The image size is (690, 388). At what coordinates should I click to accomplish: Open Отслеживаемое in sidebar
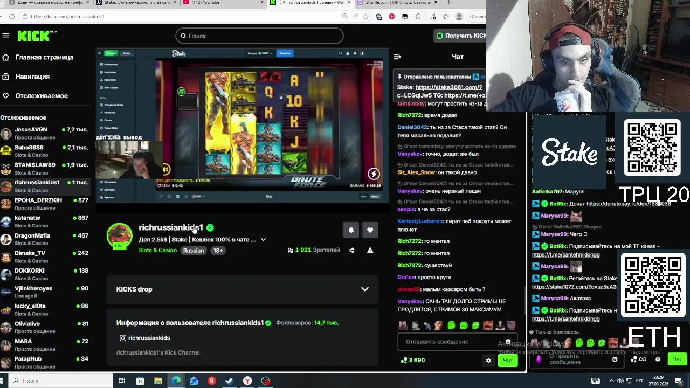[x=42, y=96]
